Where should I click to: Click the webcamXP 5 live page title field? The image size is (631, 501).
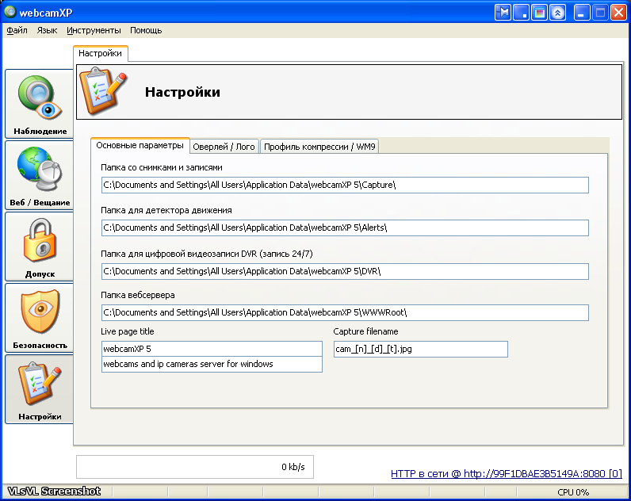[x=212, y=349]
